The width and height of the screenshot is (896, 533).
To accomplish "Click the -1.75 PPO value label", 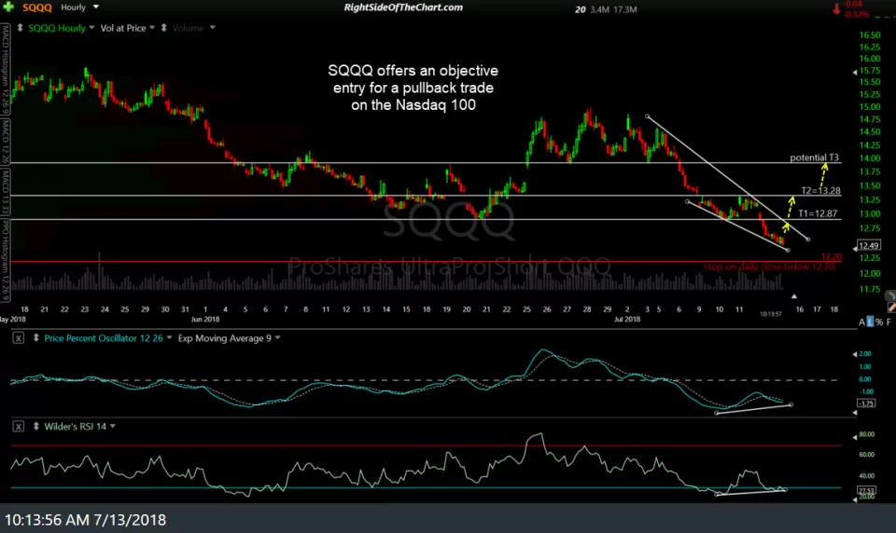I will [866, 403].
